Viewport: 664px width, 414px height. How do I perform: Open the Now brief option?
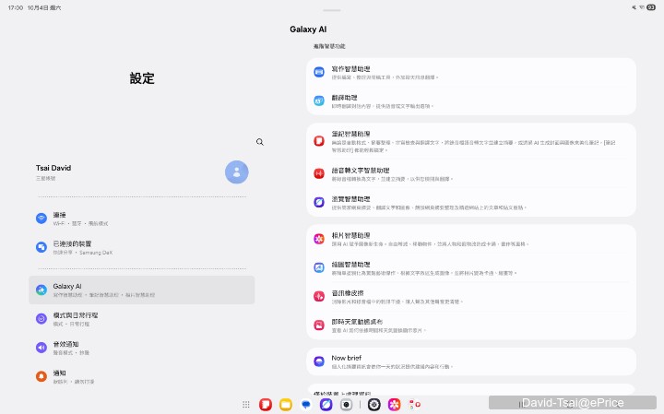pyautogui.click(x=470, y=361)
